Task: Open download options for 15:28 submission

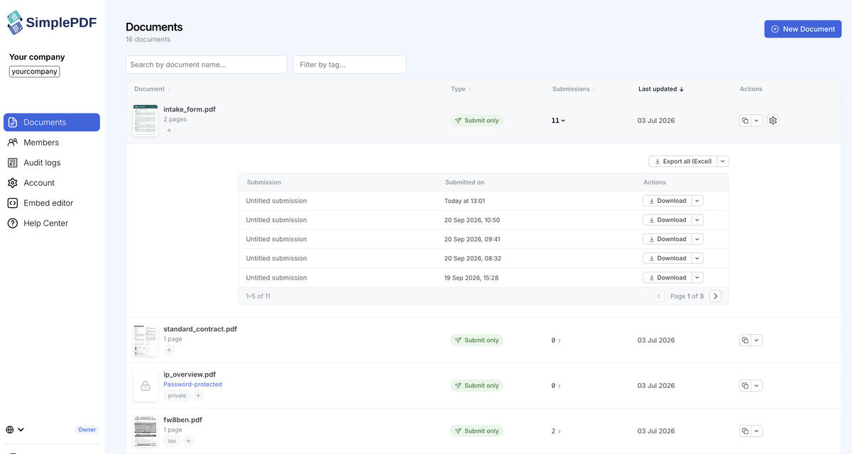Action: point(698,277)
